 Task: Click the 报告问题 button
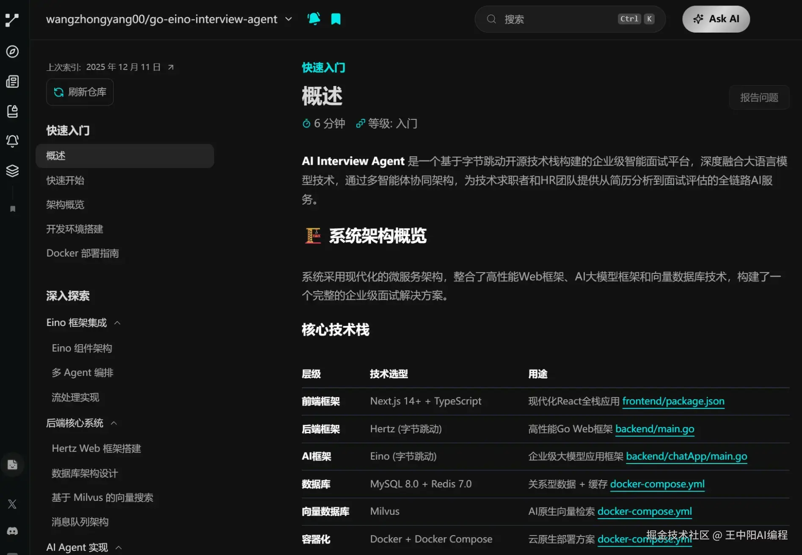759,97
